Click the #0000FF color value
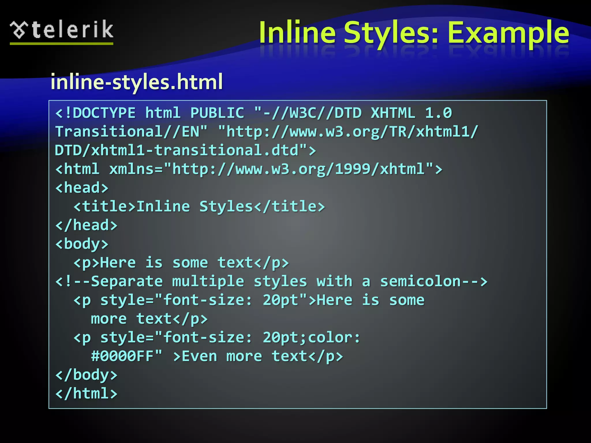The height and width of the screenshot is (443, 591). click(x=122, y=356)
